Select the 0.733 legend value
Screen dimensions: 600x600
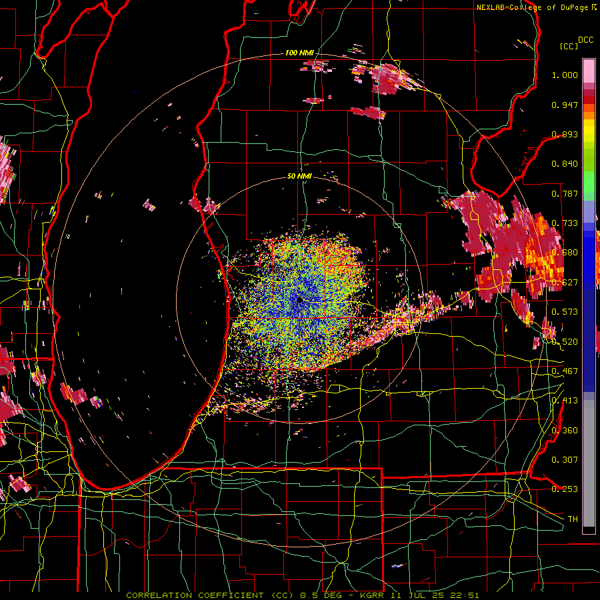point(565,223)
